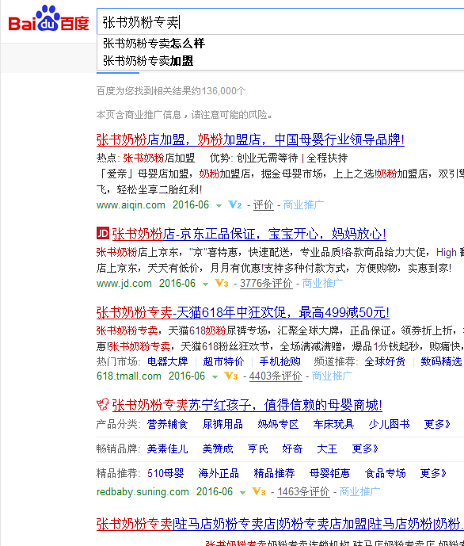
Task: Open 营养辅食 product category
Action: click(x=167, y=424)
